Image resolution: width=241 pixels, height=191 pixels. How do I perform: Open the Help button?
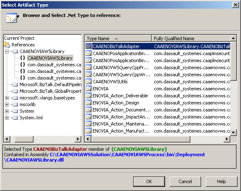click(x=222, y=181)
